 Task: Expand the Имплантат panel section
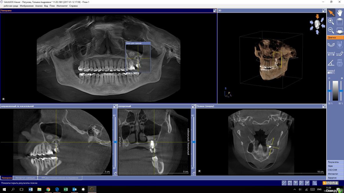coord(335,174)
